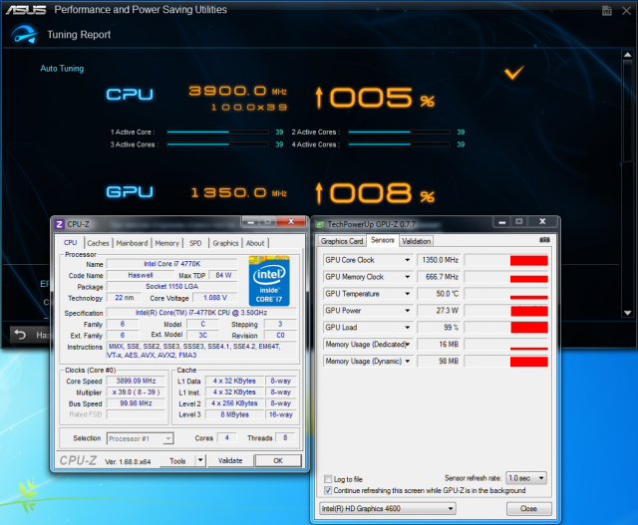This screenshot has height=525, width=638.
Task: Click the CPU-Z purple Z window icon
Action: click(x=60, y=224)
